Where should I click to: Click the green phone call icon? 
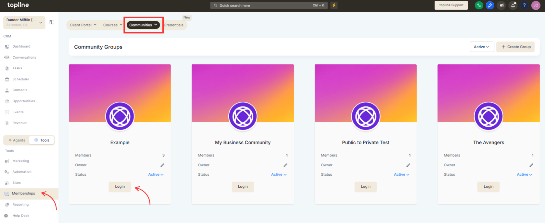click(479, 5)
